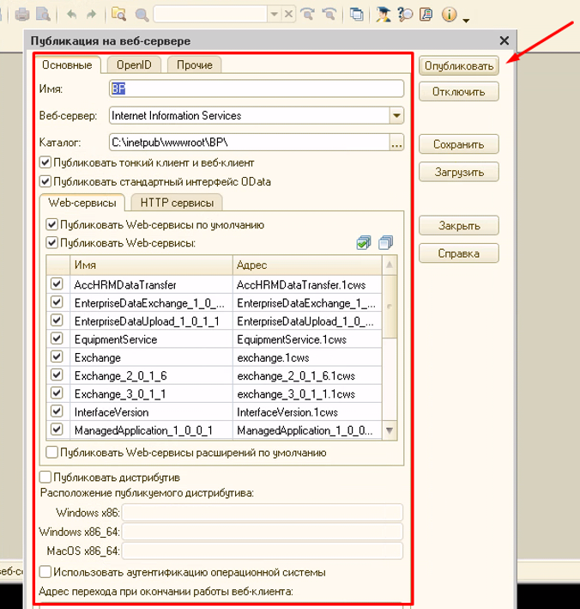Click the print icon in toolbar
This screenshot has height=609, width=580.
[x=22, y=15]
